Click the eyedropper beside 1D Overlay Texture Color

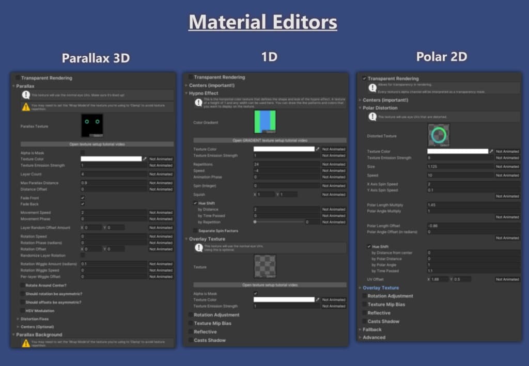tap(318, 299)
